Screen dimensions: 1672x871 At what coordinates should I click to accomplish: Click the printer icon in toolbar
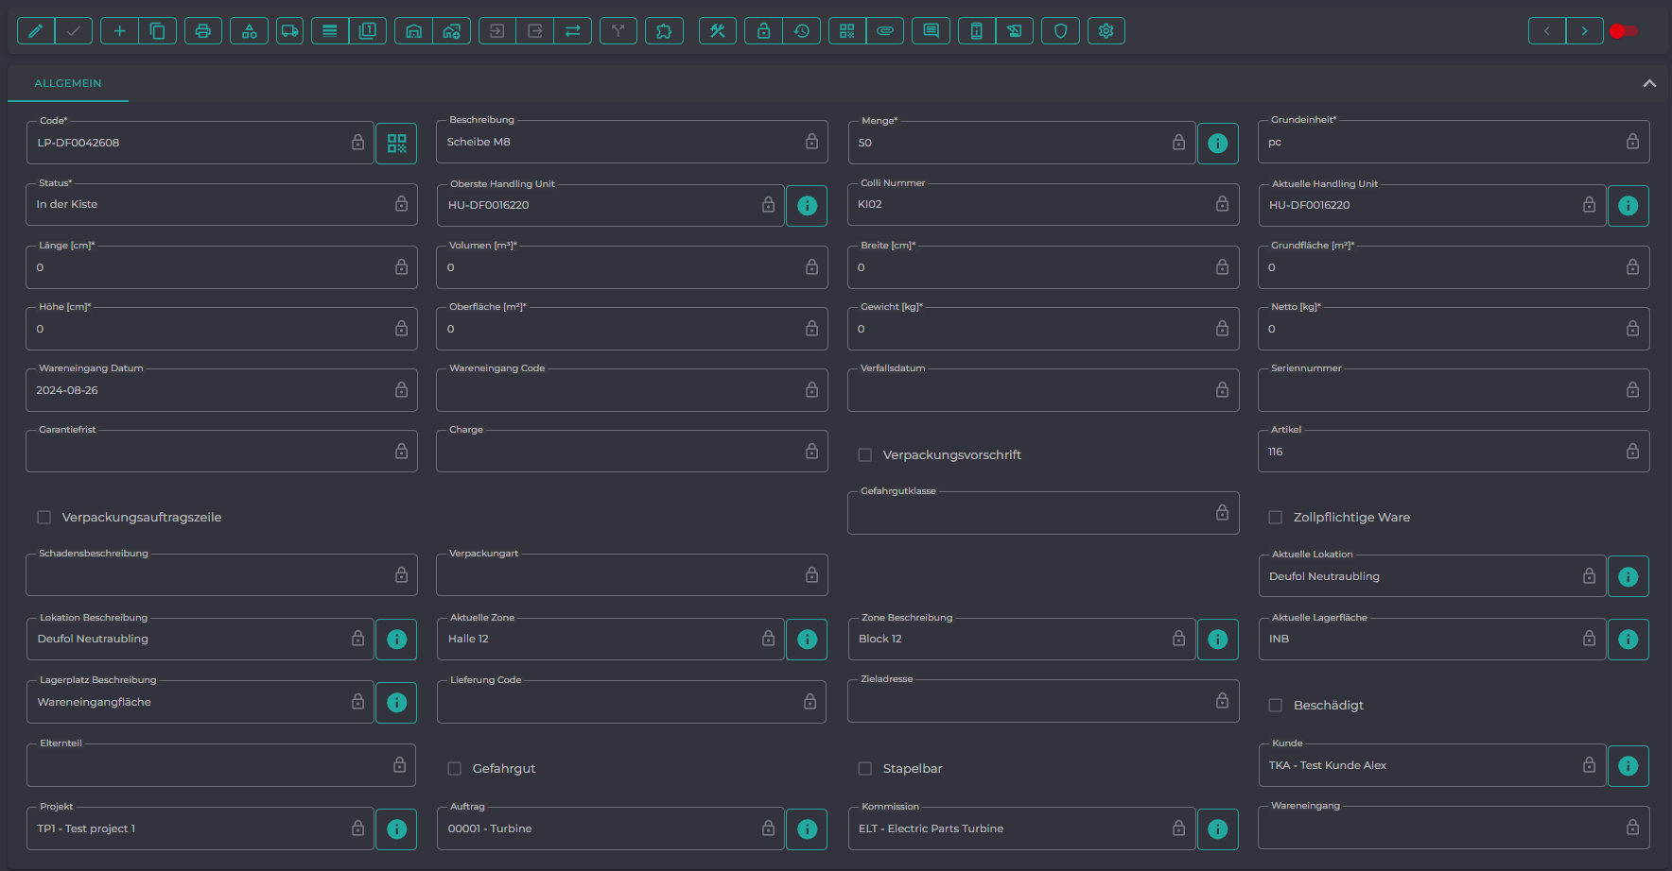[202, 31]
